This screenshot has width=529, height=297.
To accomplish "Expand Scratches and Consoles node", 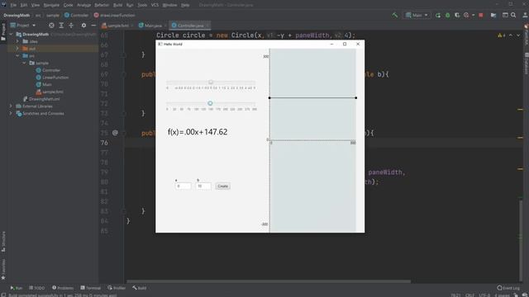I will [x=11, y=114].
